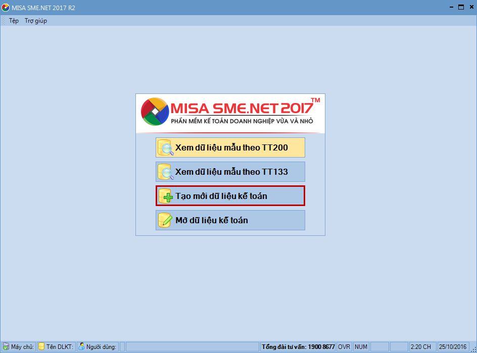Click the Tổng đài tư vấn: 1900 8677 text

tap(298, 346)
